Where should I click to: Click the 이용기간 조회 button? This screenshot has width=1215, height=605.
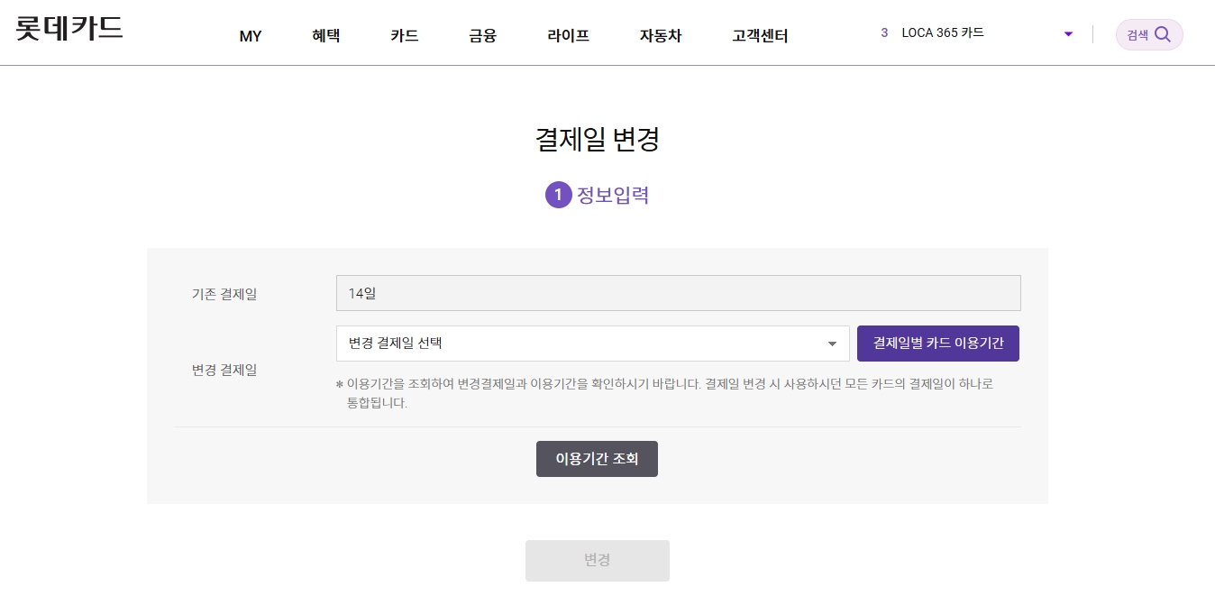(x=597, y=459)
